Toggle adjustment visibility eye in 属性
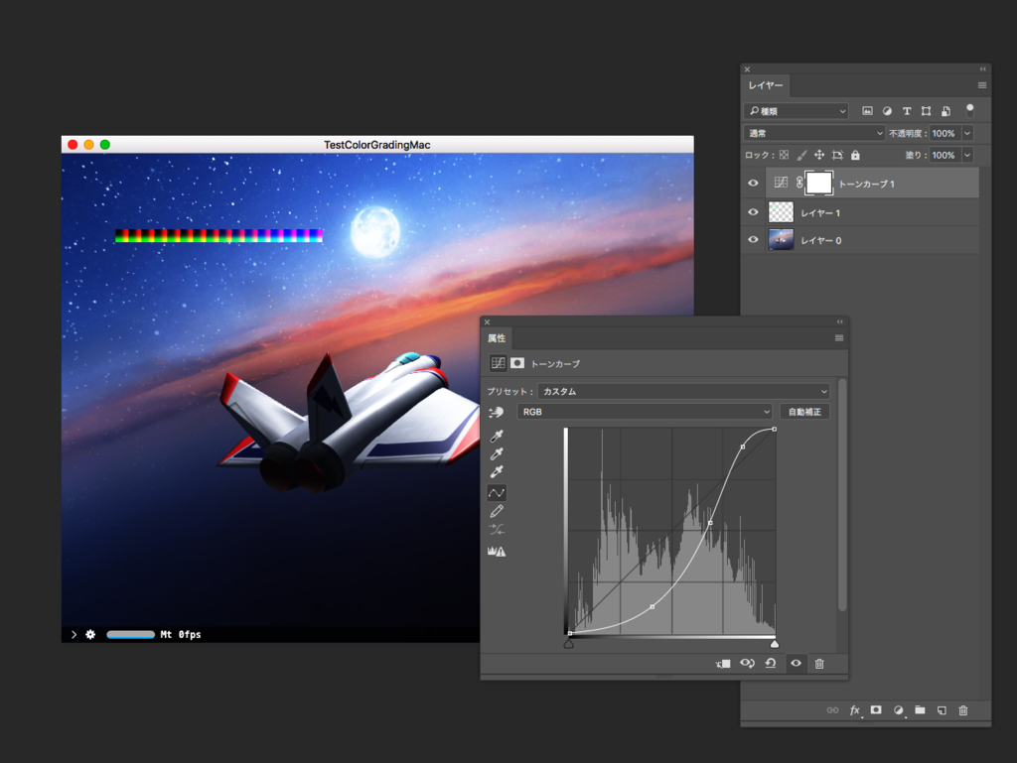Viewport: 1017px width, 763px height. pos(796,663)
